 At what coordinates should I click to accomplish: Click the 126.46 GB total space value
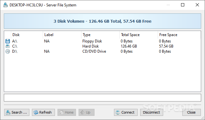coord(129,46)
